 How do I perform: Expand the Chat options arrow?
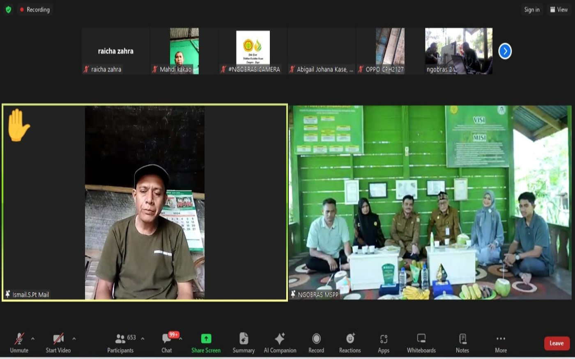(181, 338)
